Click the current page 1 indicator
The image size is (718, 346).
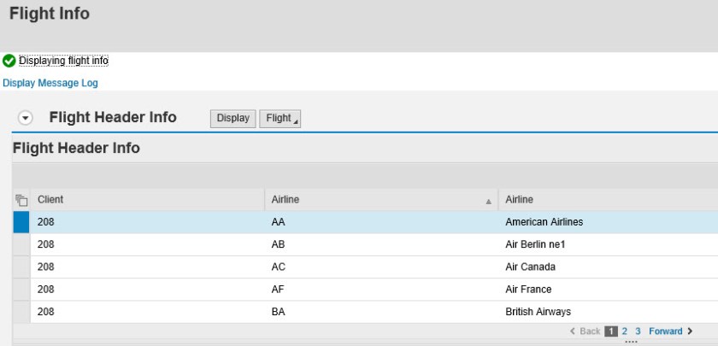tap(611, 331)
